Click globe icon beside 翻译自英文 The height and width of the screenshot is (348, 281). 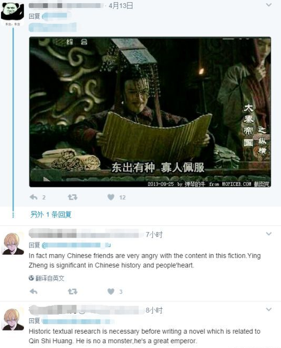coord(31,278)
